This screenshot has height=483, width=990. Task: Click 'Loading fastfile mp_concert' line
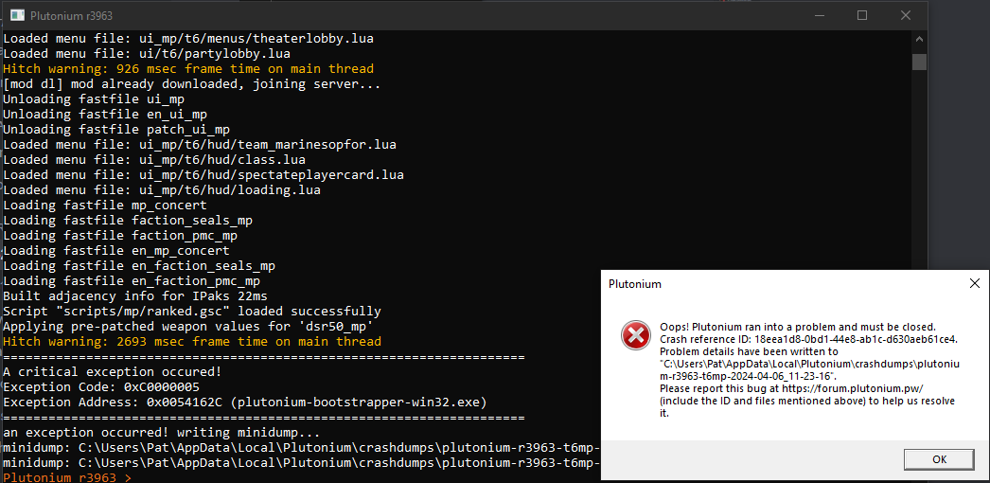(x=105, y=206)
